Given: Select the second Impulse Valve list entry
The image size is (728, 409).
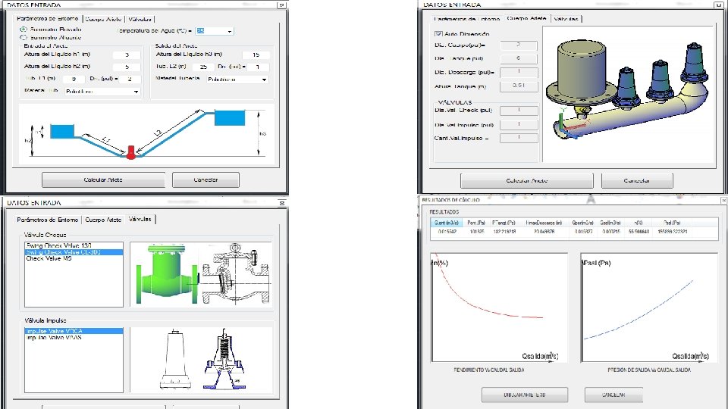Looking at the screenshot, I should pos(74,338).
